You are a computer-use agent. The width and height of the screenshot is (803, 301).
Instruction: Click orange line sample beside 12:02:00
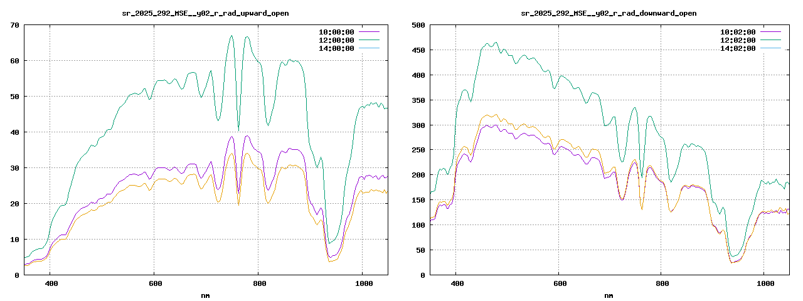(771, 40)
